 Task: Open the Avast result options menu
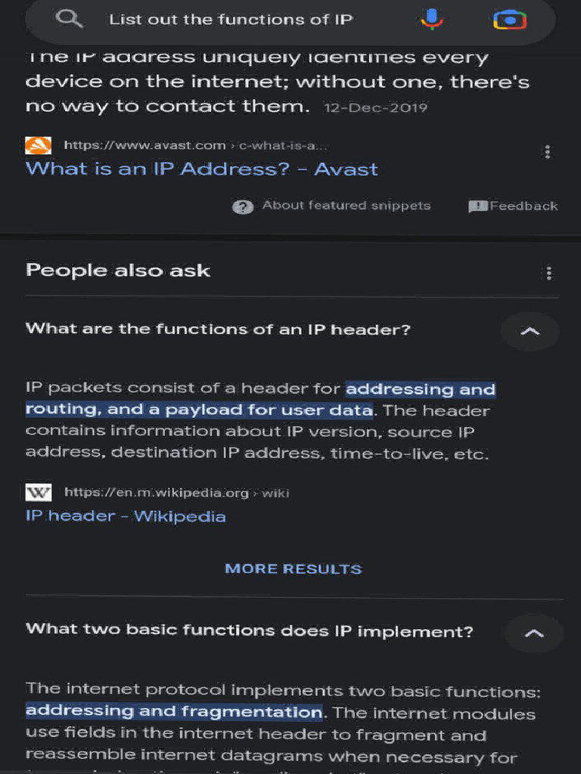coord(548,152)
